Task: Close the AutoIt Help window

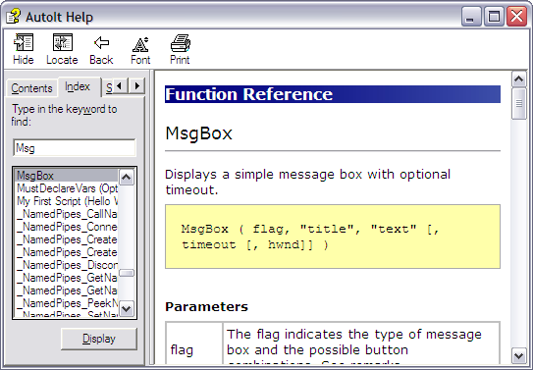Action: point(516,17)
